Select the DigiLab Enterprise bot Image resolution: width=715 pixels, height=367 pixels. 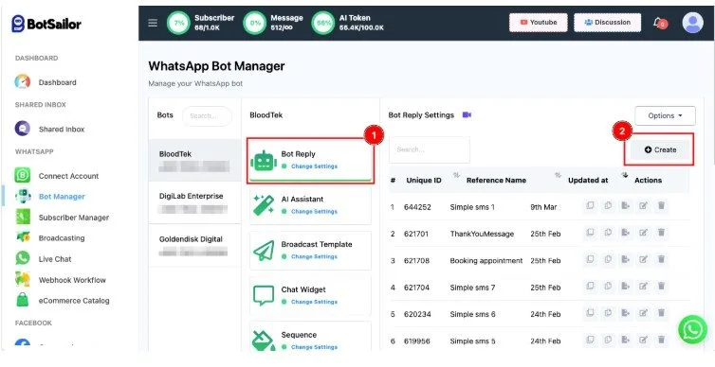point(194,202)
